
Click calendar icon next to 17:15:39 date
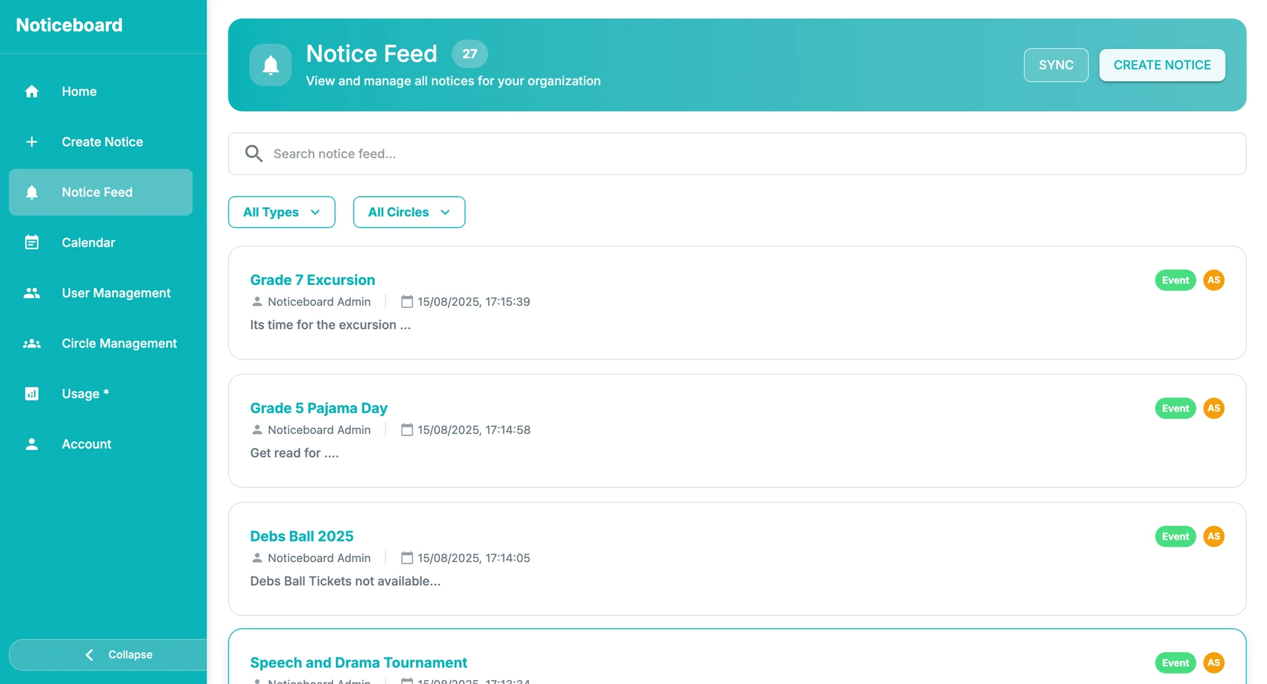click(407, 301)
